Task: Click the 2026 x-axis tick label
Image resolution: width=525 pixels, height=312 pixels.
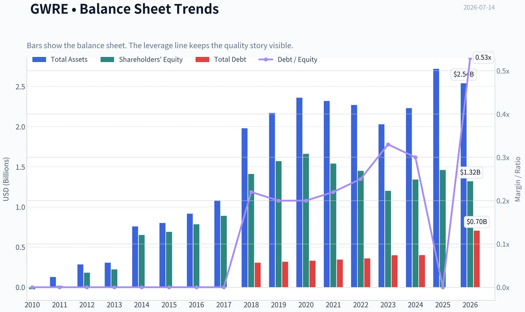Action: point(470,305)
